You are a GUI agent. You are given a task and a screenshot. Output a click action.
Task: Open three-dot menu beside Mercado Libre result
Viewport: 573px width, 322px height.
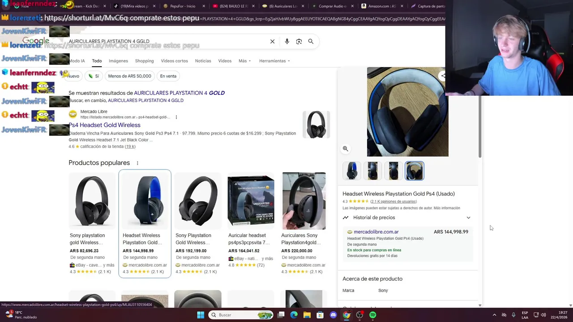[x=176, y=117]
